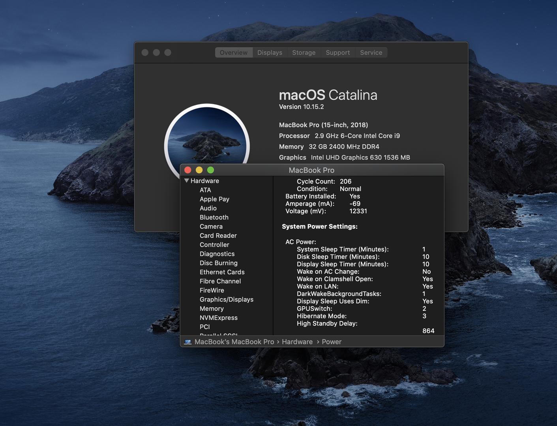
Task: Collapse the Hardware disclosure triangle
Action: tap(187, 181)
